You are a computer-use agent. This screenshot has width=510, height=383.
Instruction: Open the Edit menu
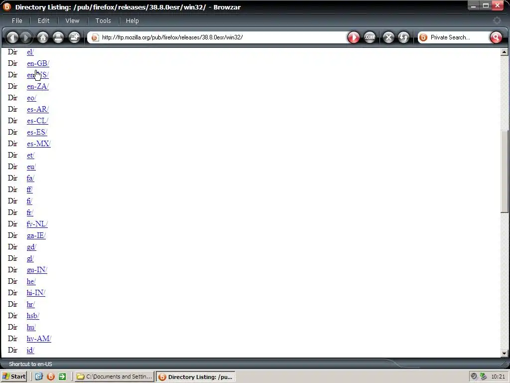(44, 20)
